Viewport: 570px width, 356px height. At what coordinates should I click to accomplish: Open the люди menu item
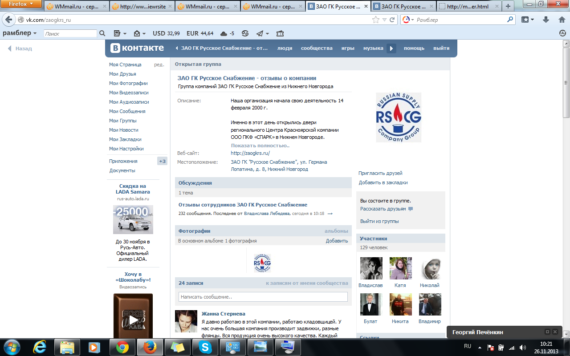coord(285,48)
